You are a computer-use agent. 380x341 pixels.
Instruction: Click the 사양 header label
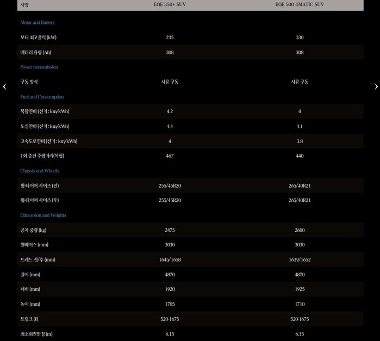point(24,4)
